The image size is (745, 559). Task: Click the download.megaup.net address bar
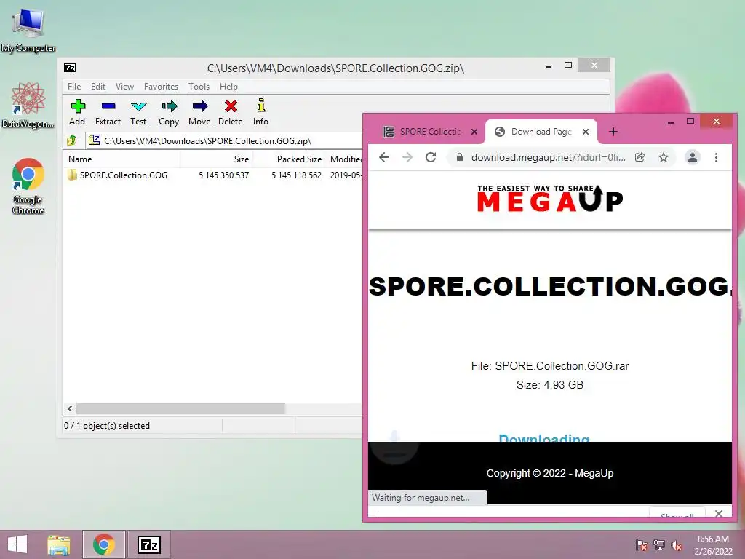[x=548, y=157]
